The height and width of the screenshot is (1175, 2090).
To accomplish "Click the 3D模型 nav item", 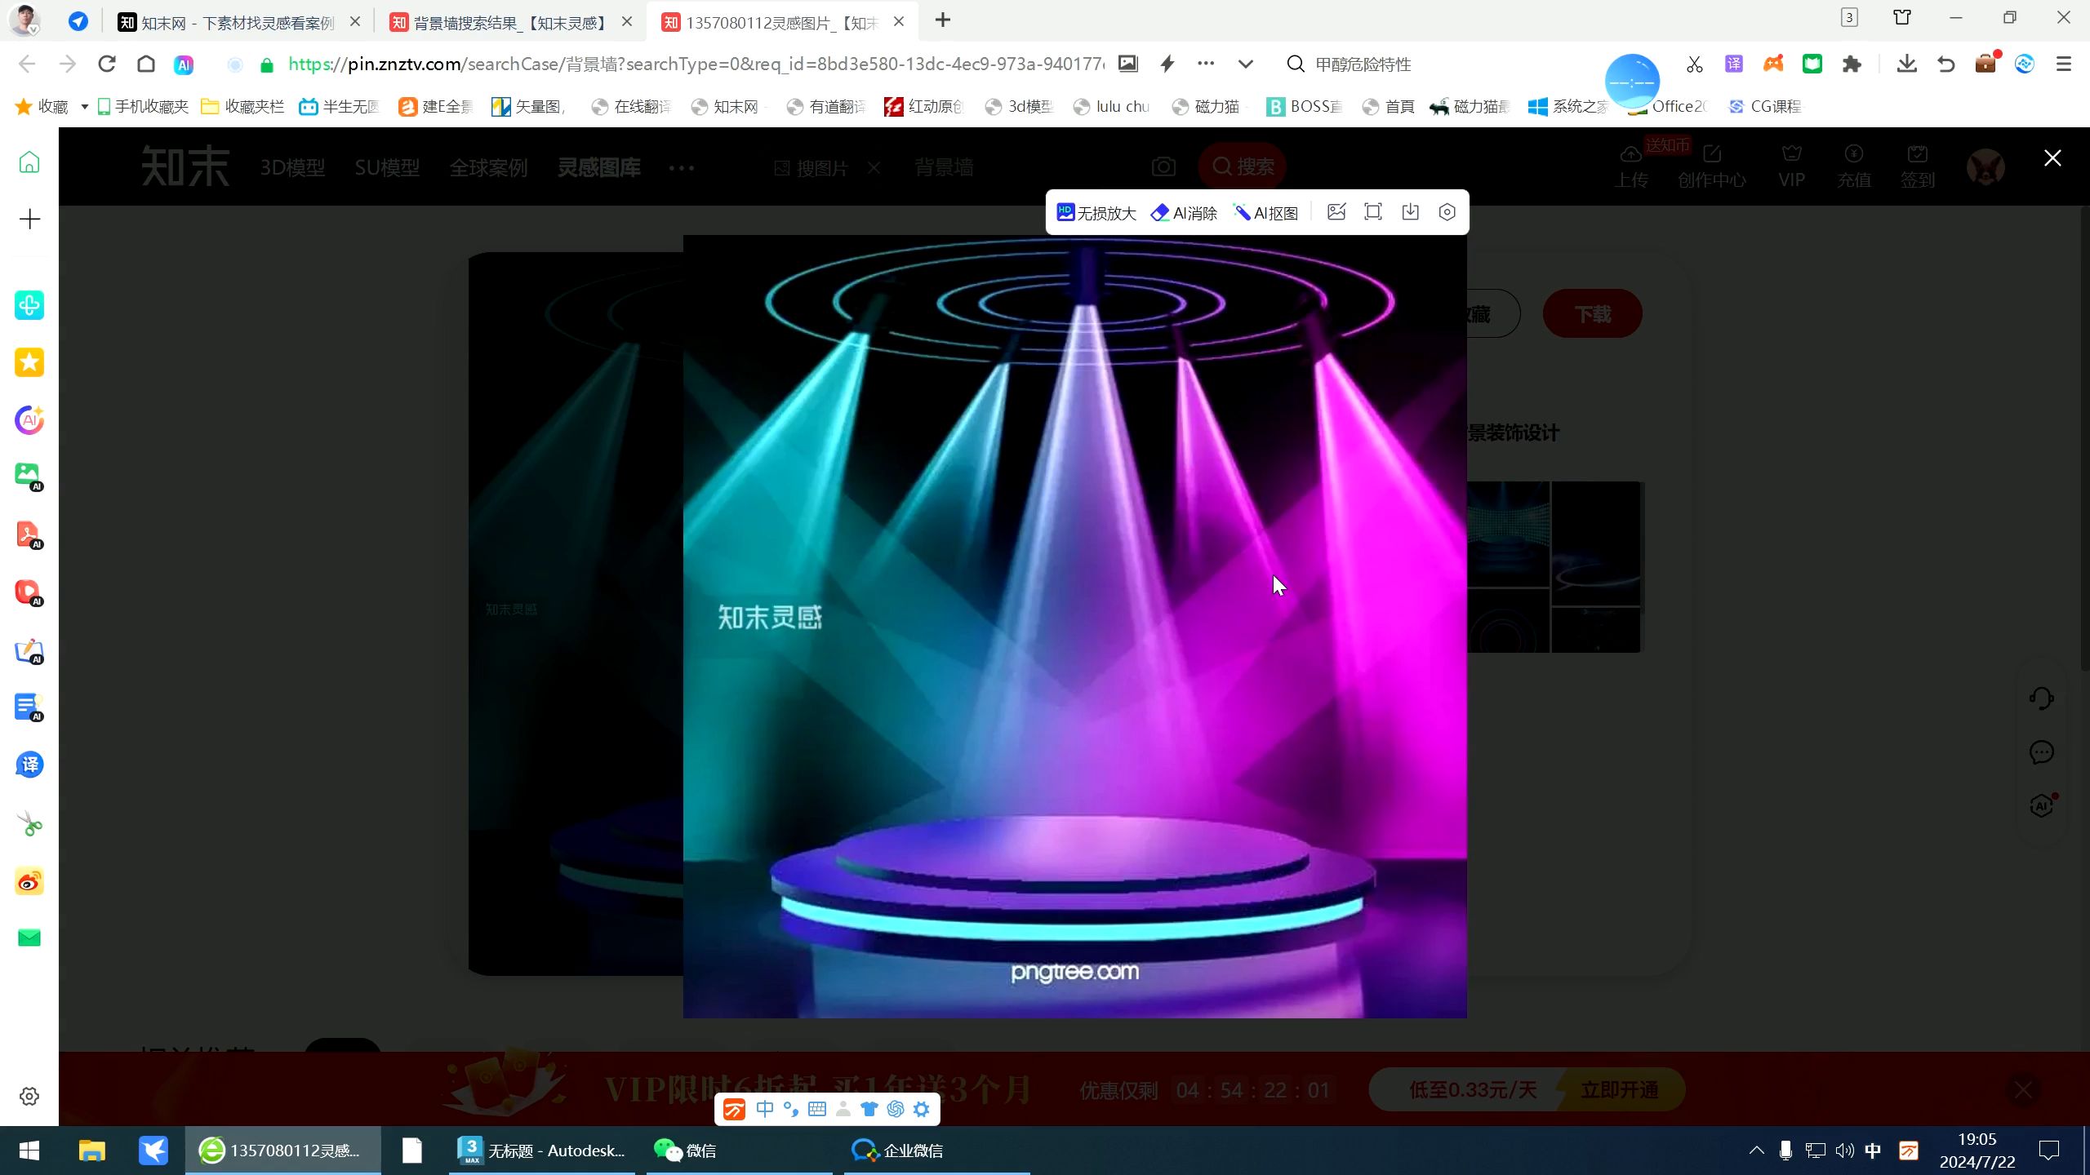I will click(x=292, y=168).
